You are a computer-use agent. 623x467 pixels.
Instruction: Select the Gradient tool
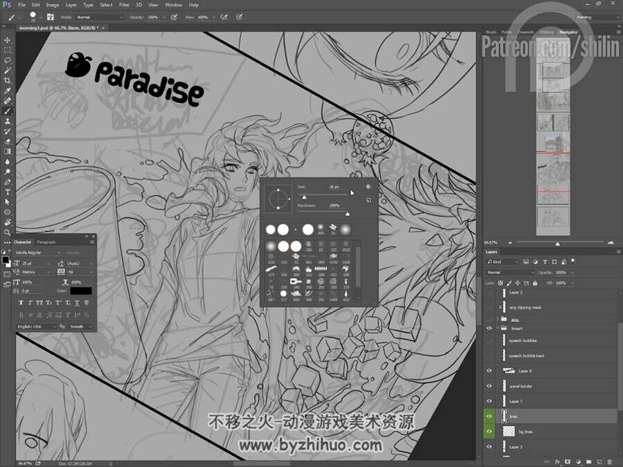click(7, 152)
